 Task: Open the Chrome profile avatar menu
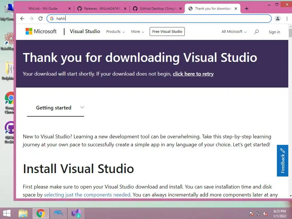click(278, 19)
